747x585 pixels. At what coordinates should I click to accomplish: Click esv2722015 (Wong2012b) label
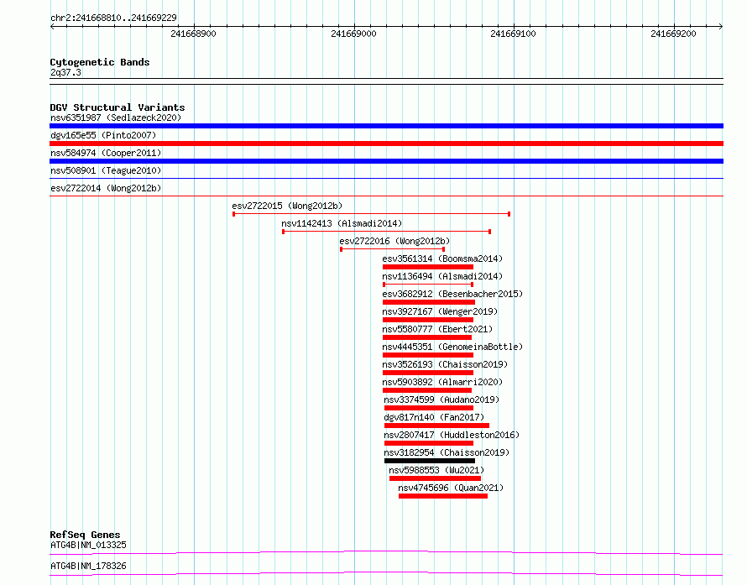[287, 206]
